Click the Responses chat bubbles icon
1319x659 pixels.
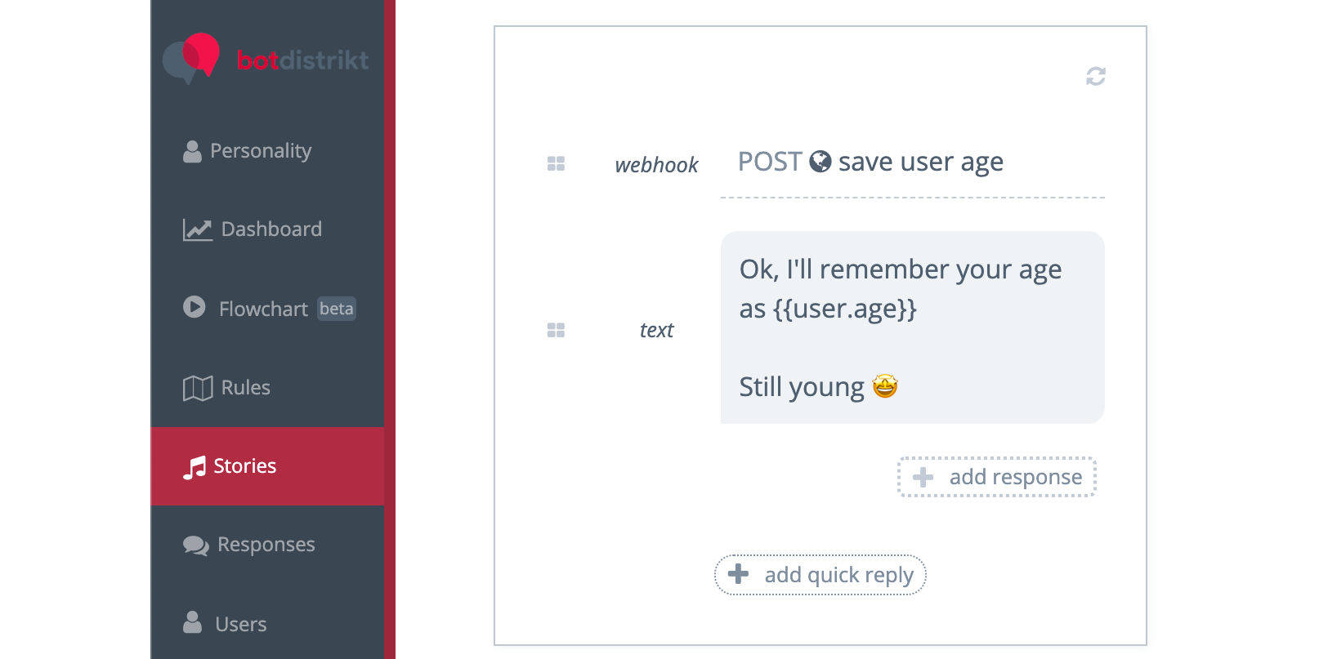196,545
